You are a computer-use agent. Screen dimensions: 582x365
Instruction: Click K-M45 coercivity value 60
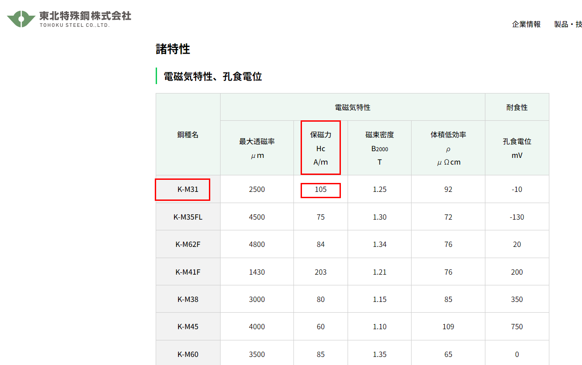click(321, 327)
